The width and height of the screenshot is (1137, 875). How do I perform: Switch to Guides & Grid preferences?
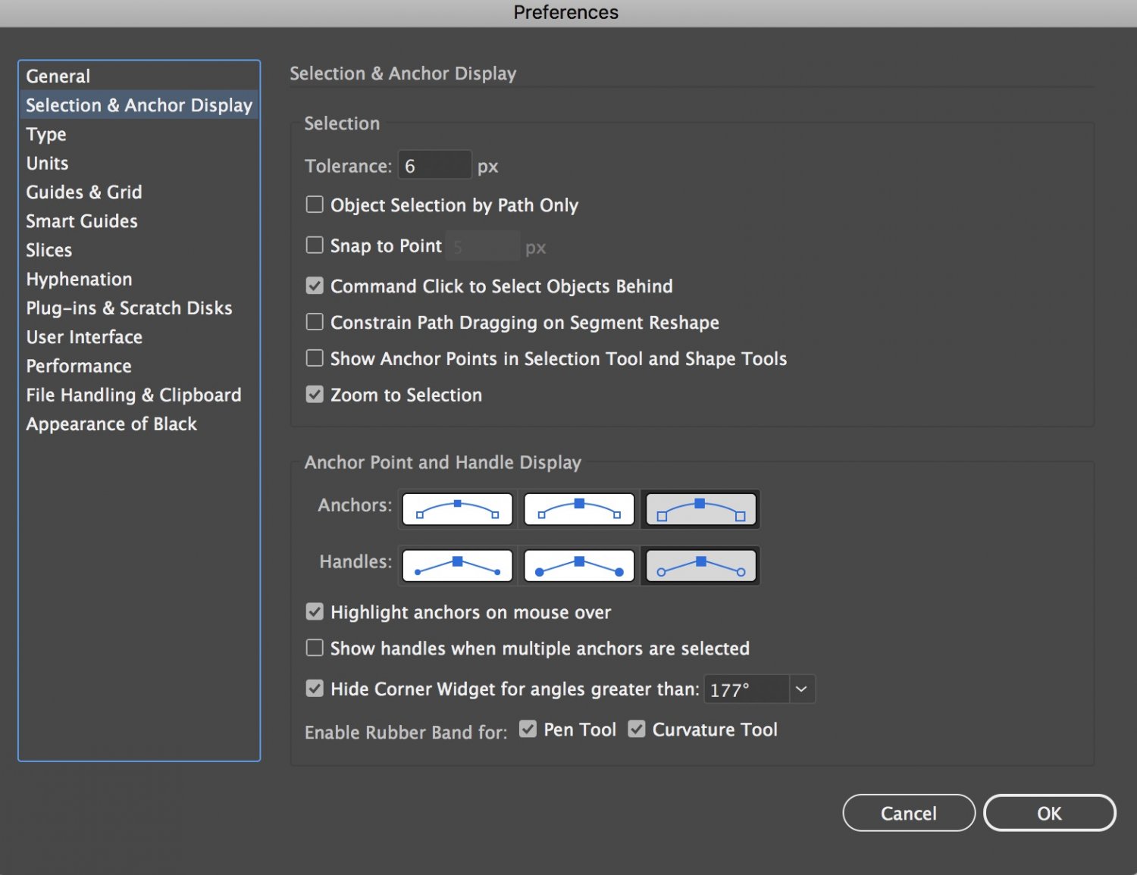click(x=84, y=192)
